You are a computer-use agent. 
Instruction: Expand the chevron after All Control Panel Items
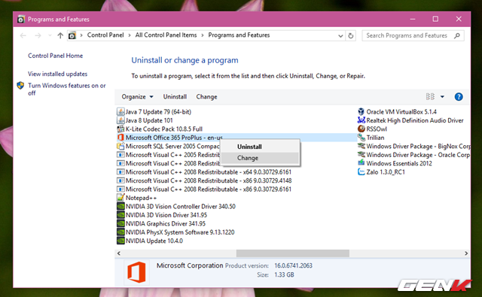point(203,35)
